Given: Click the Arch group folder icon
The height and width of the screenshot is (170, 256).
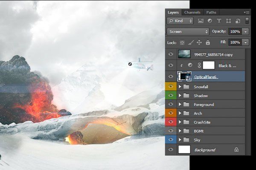Looking at the screenshot, I should [186, 113].
